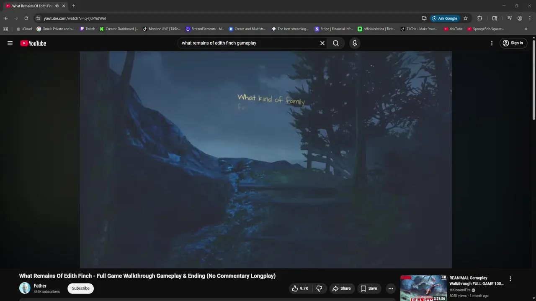Open the SpongeBob SquarePants bookmark
Screen dimensions: 536x301
point(486,29)
